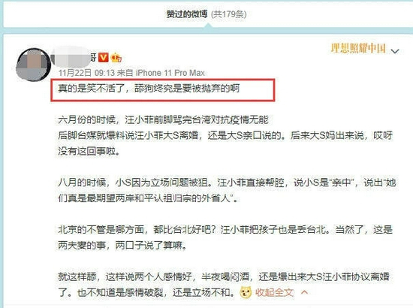Open the 11月22日 09:13 timestamp link
Image resolution: width=413 pixels, height=308 pixels.
click(x=86, y=73)
